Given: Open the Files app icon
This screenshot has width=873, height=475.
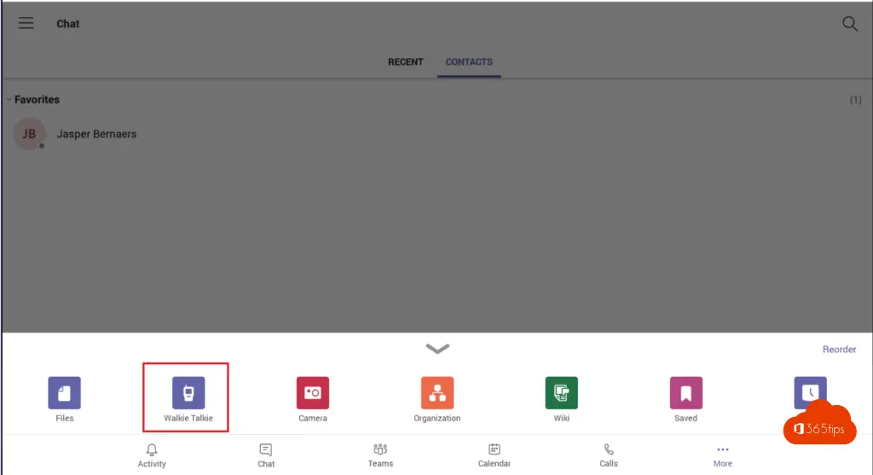Looking at the screenshot, I should 64,393.
